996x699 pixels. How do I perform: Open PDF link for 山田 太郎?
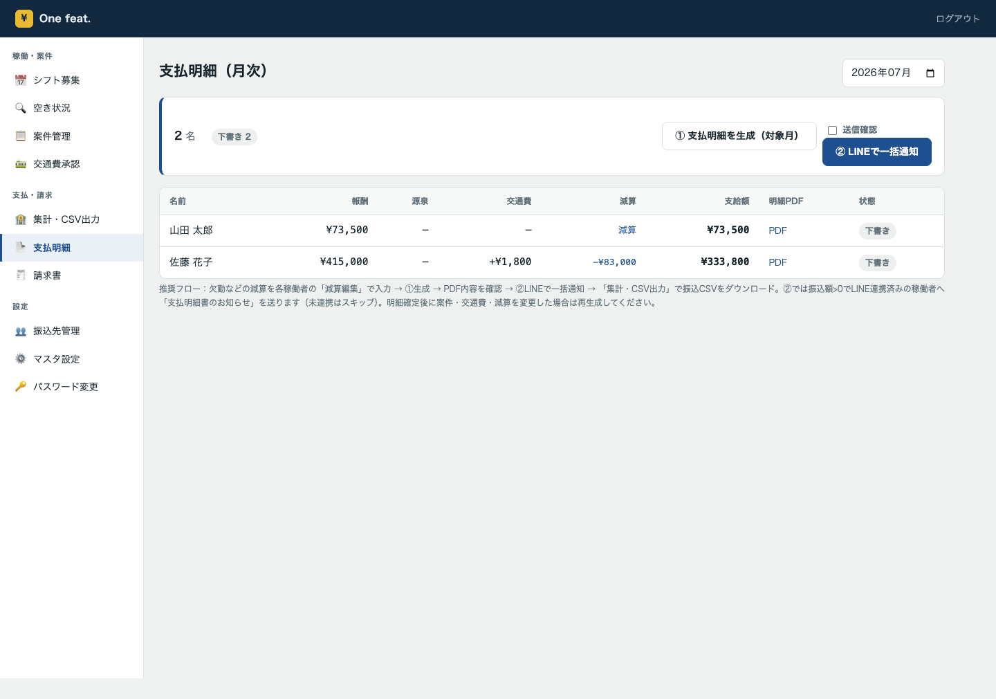coord(777,230)
